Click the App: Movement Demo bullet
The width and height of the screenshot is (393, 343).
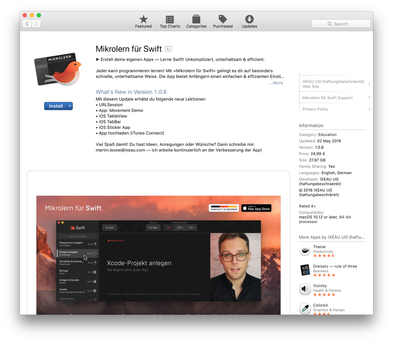point(119,111)
